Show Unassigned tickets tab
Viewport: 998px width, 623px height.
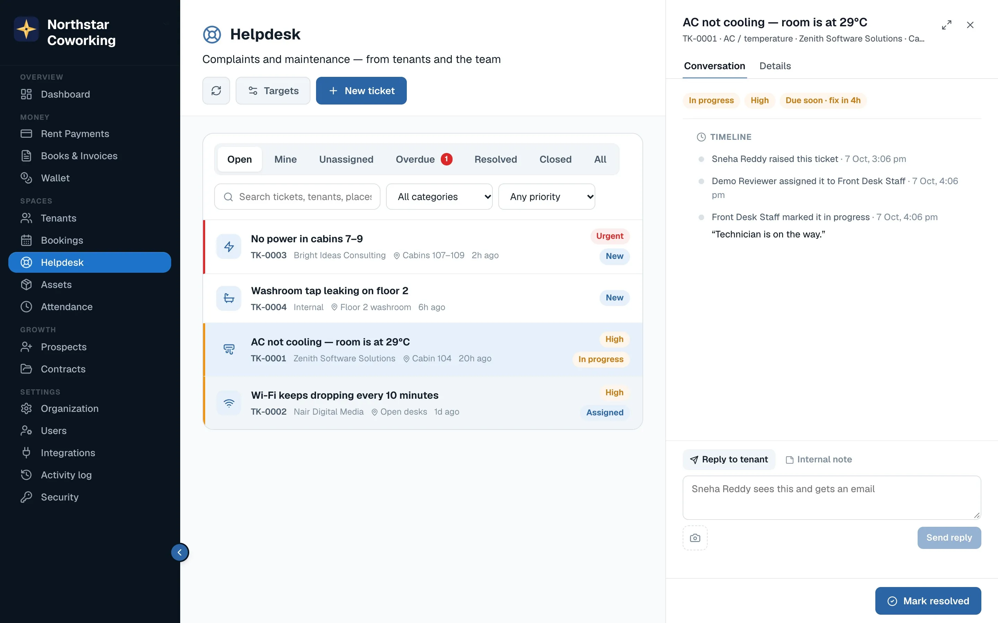coord(346,160)
